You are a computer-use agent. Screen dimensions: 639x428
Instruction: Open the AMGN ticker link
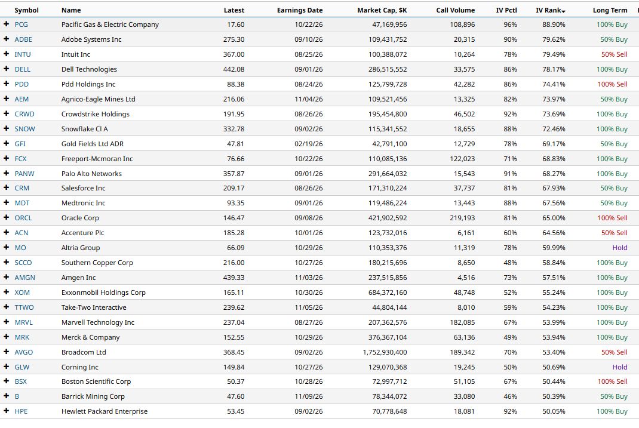[x=25, y=278]
